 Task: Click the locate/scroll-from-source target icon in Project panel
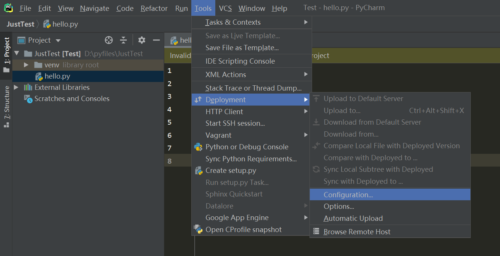coord(109,40)
